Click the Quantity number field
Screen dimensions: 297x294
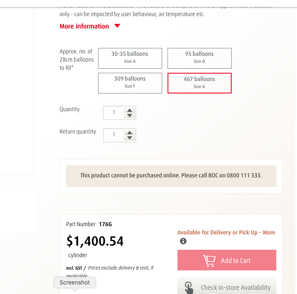pos(114,112)
